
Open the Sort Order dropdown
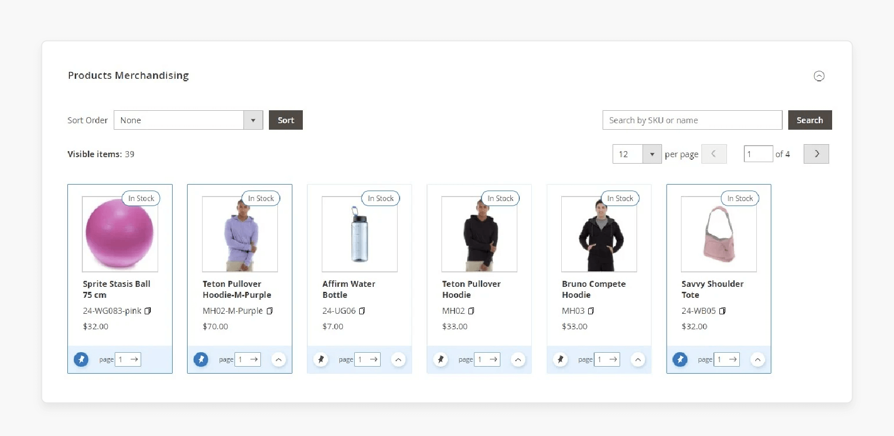(x=188, y=120)
